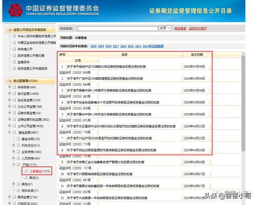Select the 业务资格(1080) tree item
The width and height of the screenshot is (257, 205).
click(x=31, y=152)
